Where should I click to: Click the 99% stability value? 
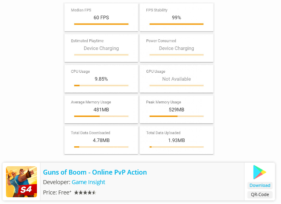tap(176, 17)
